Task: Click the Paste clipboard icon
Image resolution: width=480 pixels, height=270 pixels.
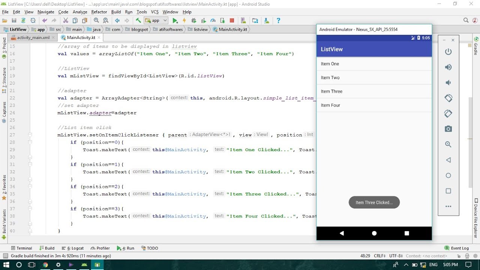Action: tap(84, 21)
